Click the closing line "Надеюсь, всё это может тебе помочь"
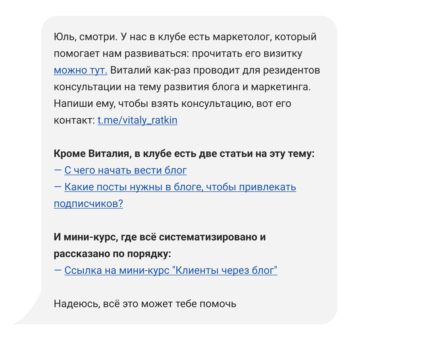Image resolution: width=430 pixels, height=340 pixels. click(145, 304)
